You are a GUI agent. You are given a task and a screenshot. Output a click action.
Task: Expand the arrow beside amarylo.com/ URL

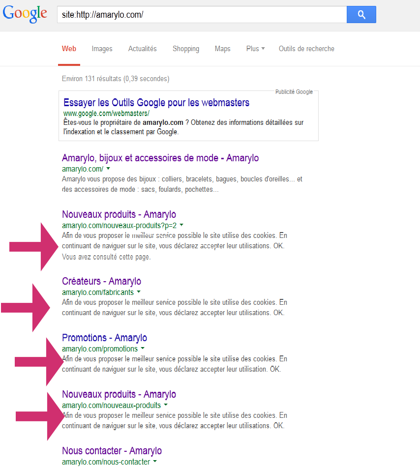tap(108, 169)
